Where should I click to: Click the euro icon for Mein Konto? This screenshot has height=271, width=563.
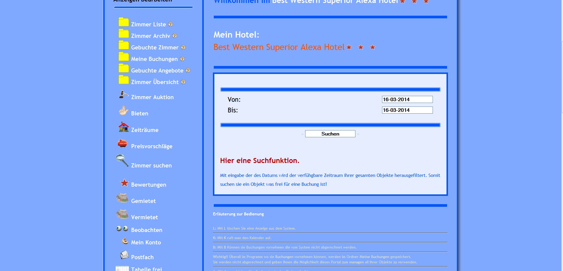pyautogui.click(x=125, y=241)
